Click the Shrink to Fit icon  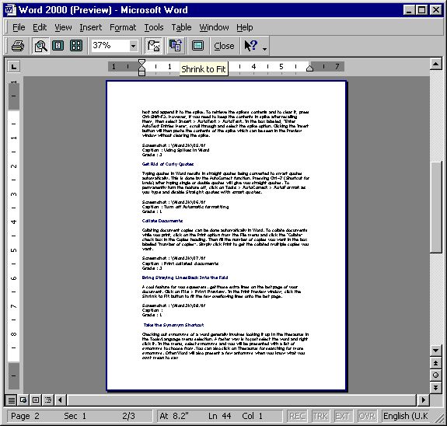176,46
